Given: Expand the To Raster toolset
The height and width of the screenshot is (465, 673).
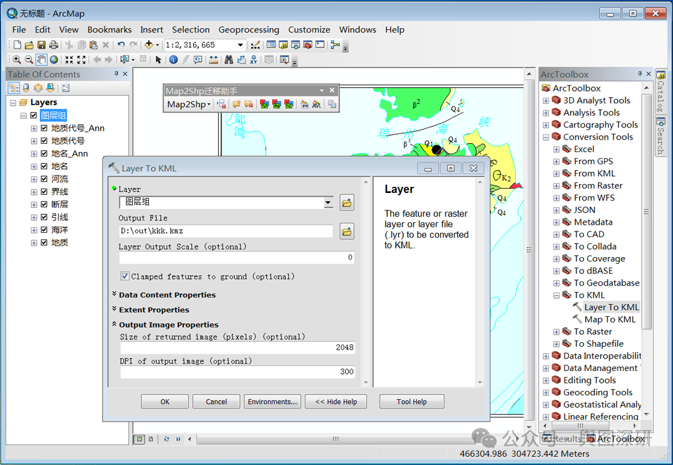Looking at the screenshot, I should click(556, 332).
